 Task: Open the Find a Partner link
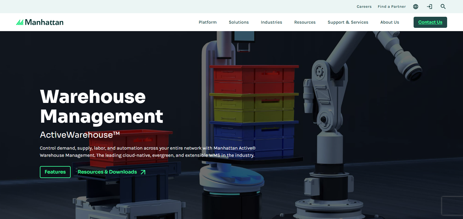tap(392, 7)
